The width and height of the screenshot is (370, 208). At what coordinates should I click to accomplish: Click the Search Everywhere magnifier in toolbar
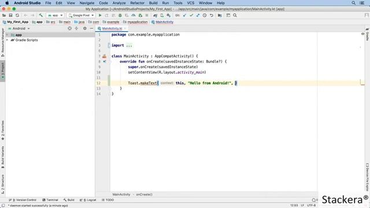235,16
